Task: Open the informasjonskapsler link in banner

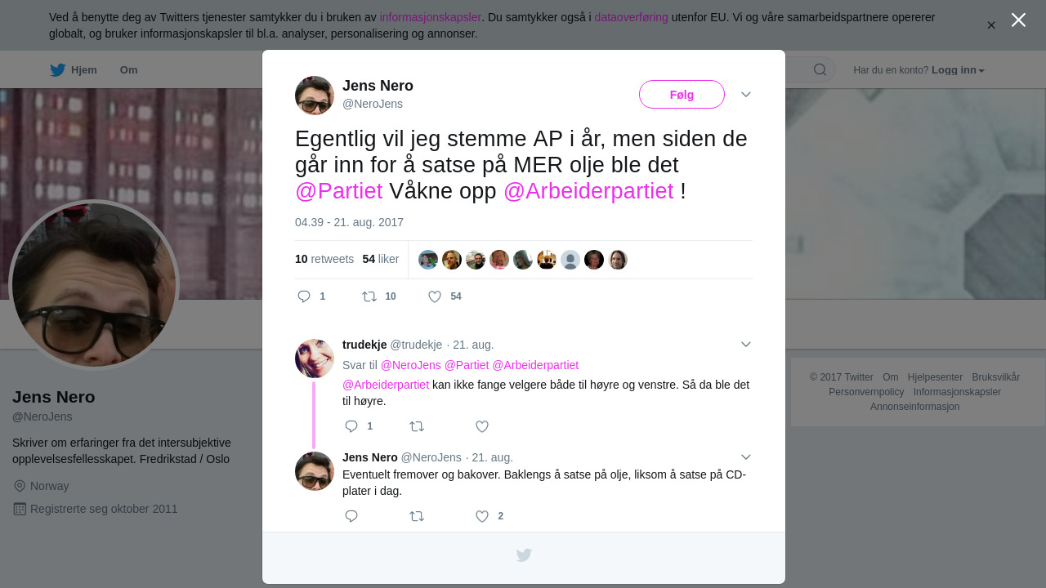Action: tap(430, 17)
